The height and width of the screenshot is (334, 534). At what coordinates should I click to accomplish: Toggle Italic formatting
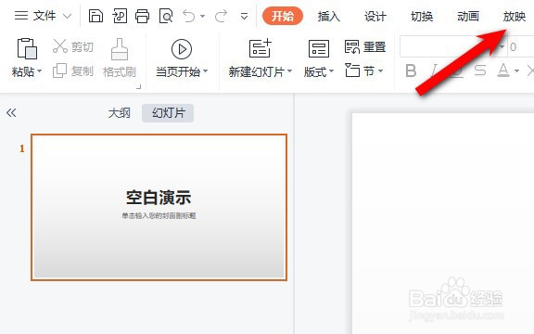coord(434,71)
